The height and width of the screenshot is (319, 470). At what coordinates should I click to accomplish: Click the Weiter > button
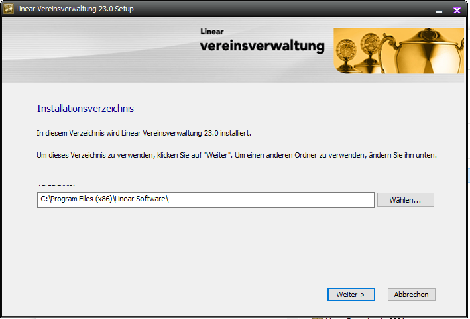pos(351,295)
